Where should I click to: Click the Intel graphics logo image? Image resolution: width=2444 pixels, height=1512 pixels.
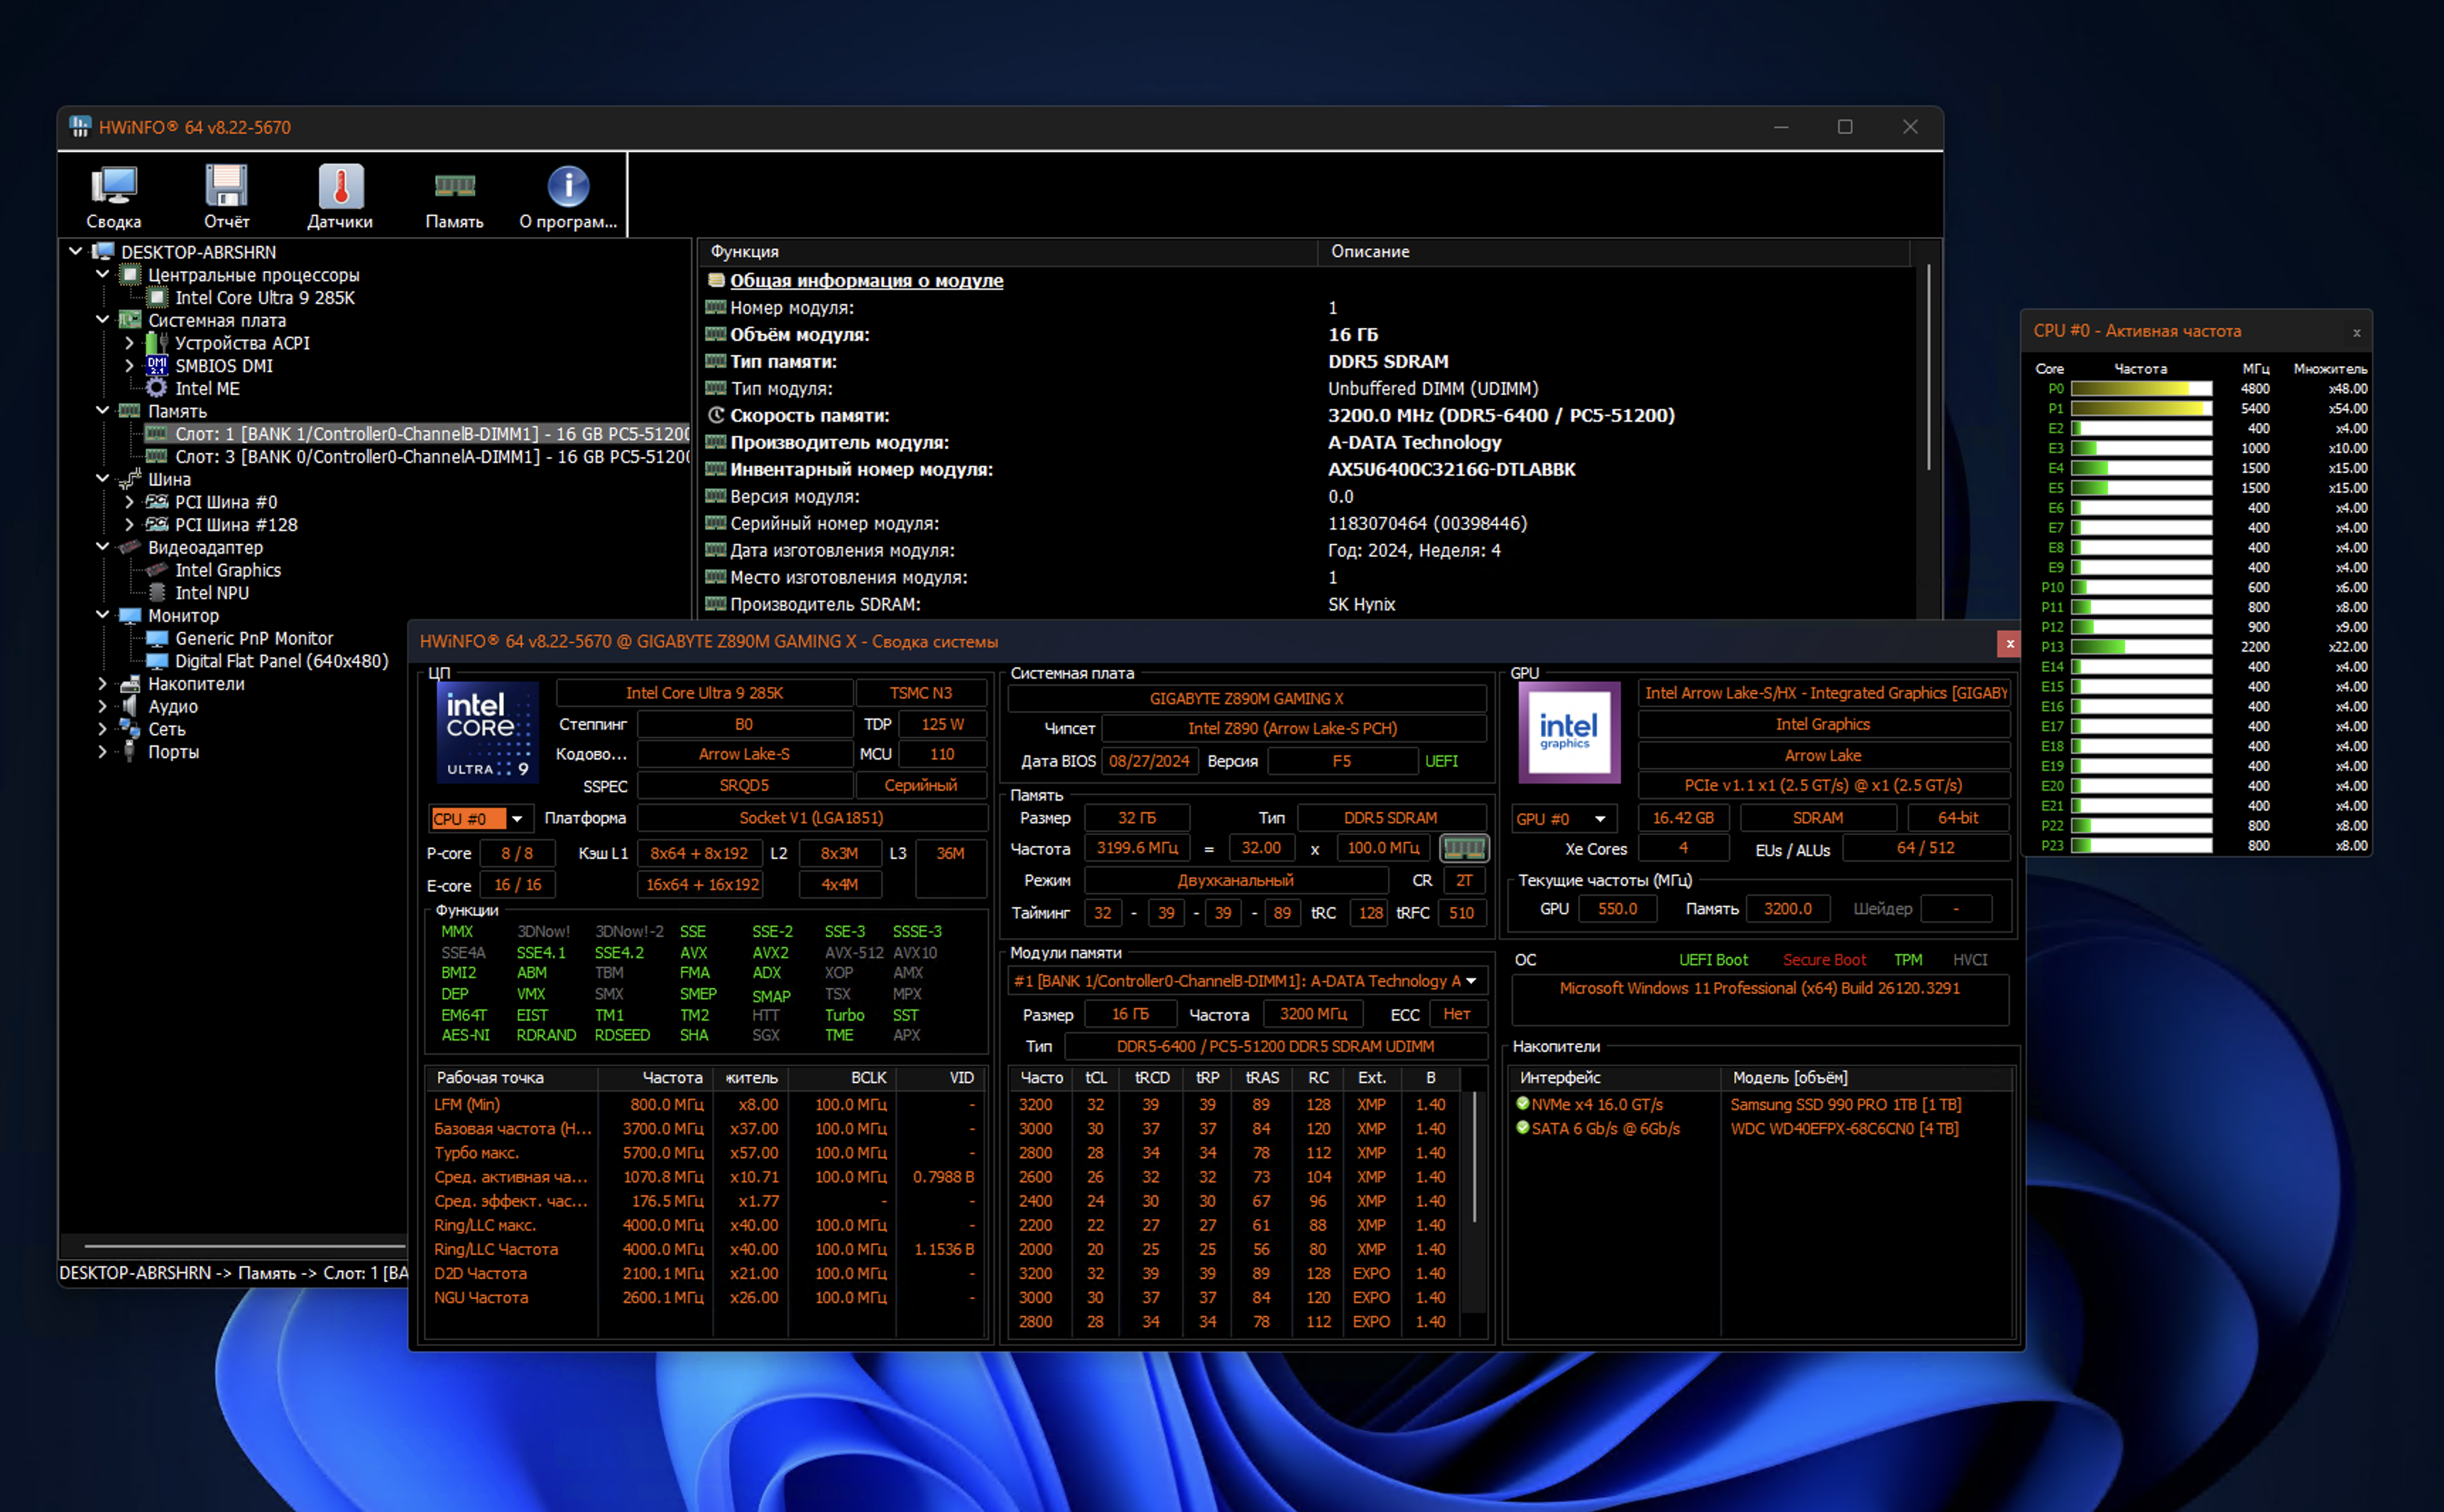(1569, 732)
